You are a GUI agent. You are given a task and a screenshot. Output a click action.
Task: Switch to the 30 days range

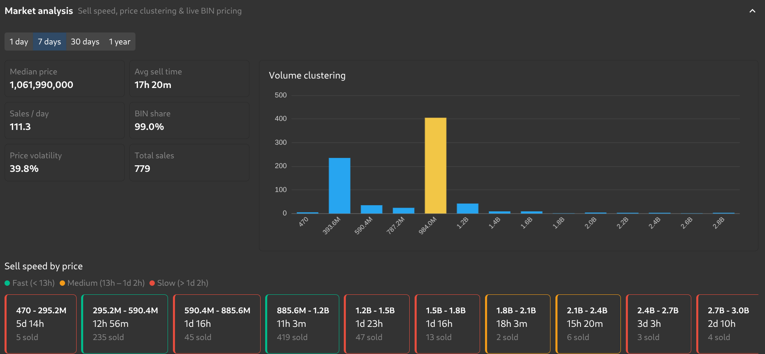pyautogui.click(x=85, y=42)
